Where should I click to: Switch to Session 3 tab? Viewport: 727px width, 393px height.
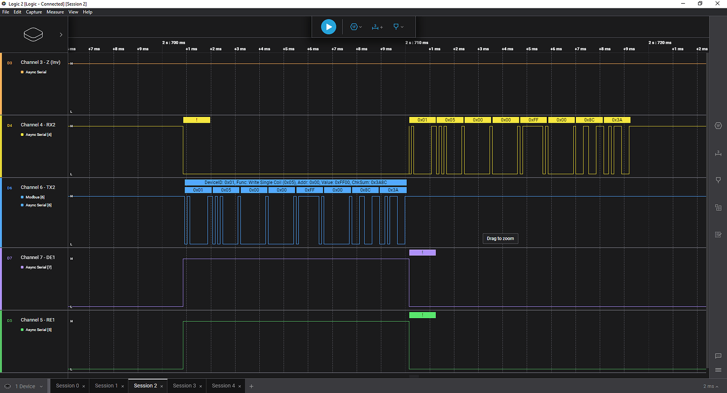[184, 386]
